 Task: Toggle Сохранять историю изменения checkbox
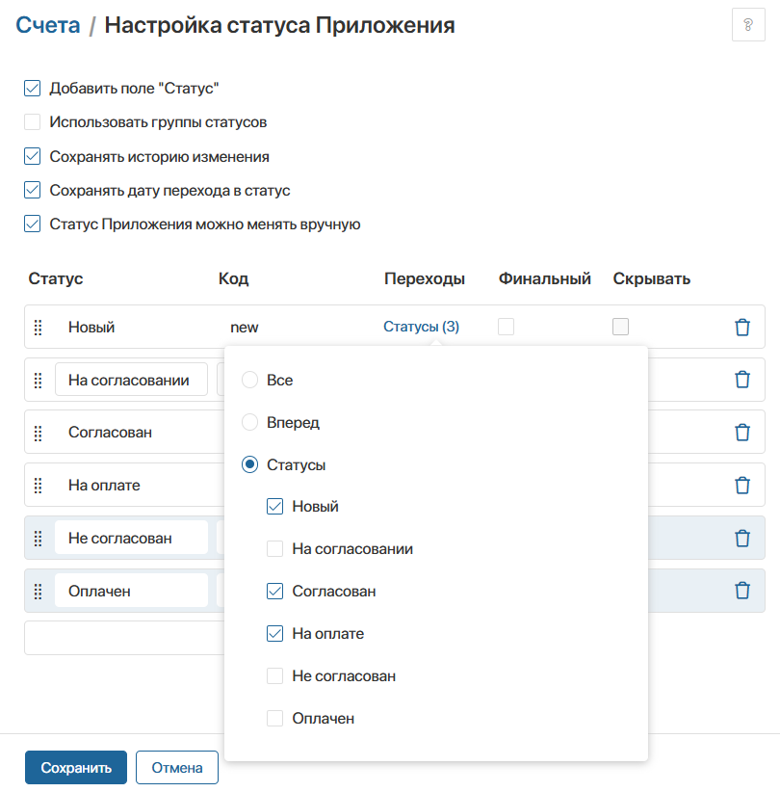coord(33,156)
